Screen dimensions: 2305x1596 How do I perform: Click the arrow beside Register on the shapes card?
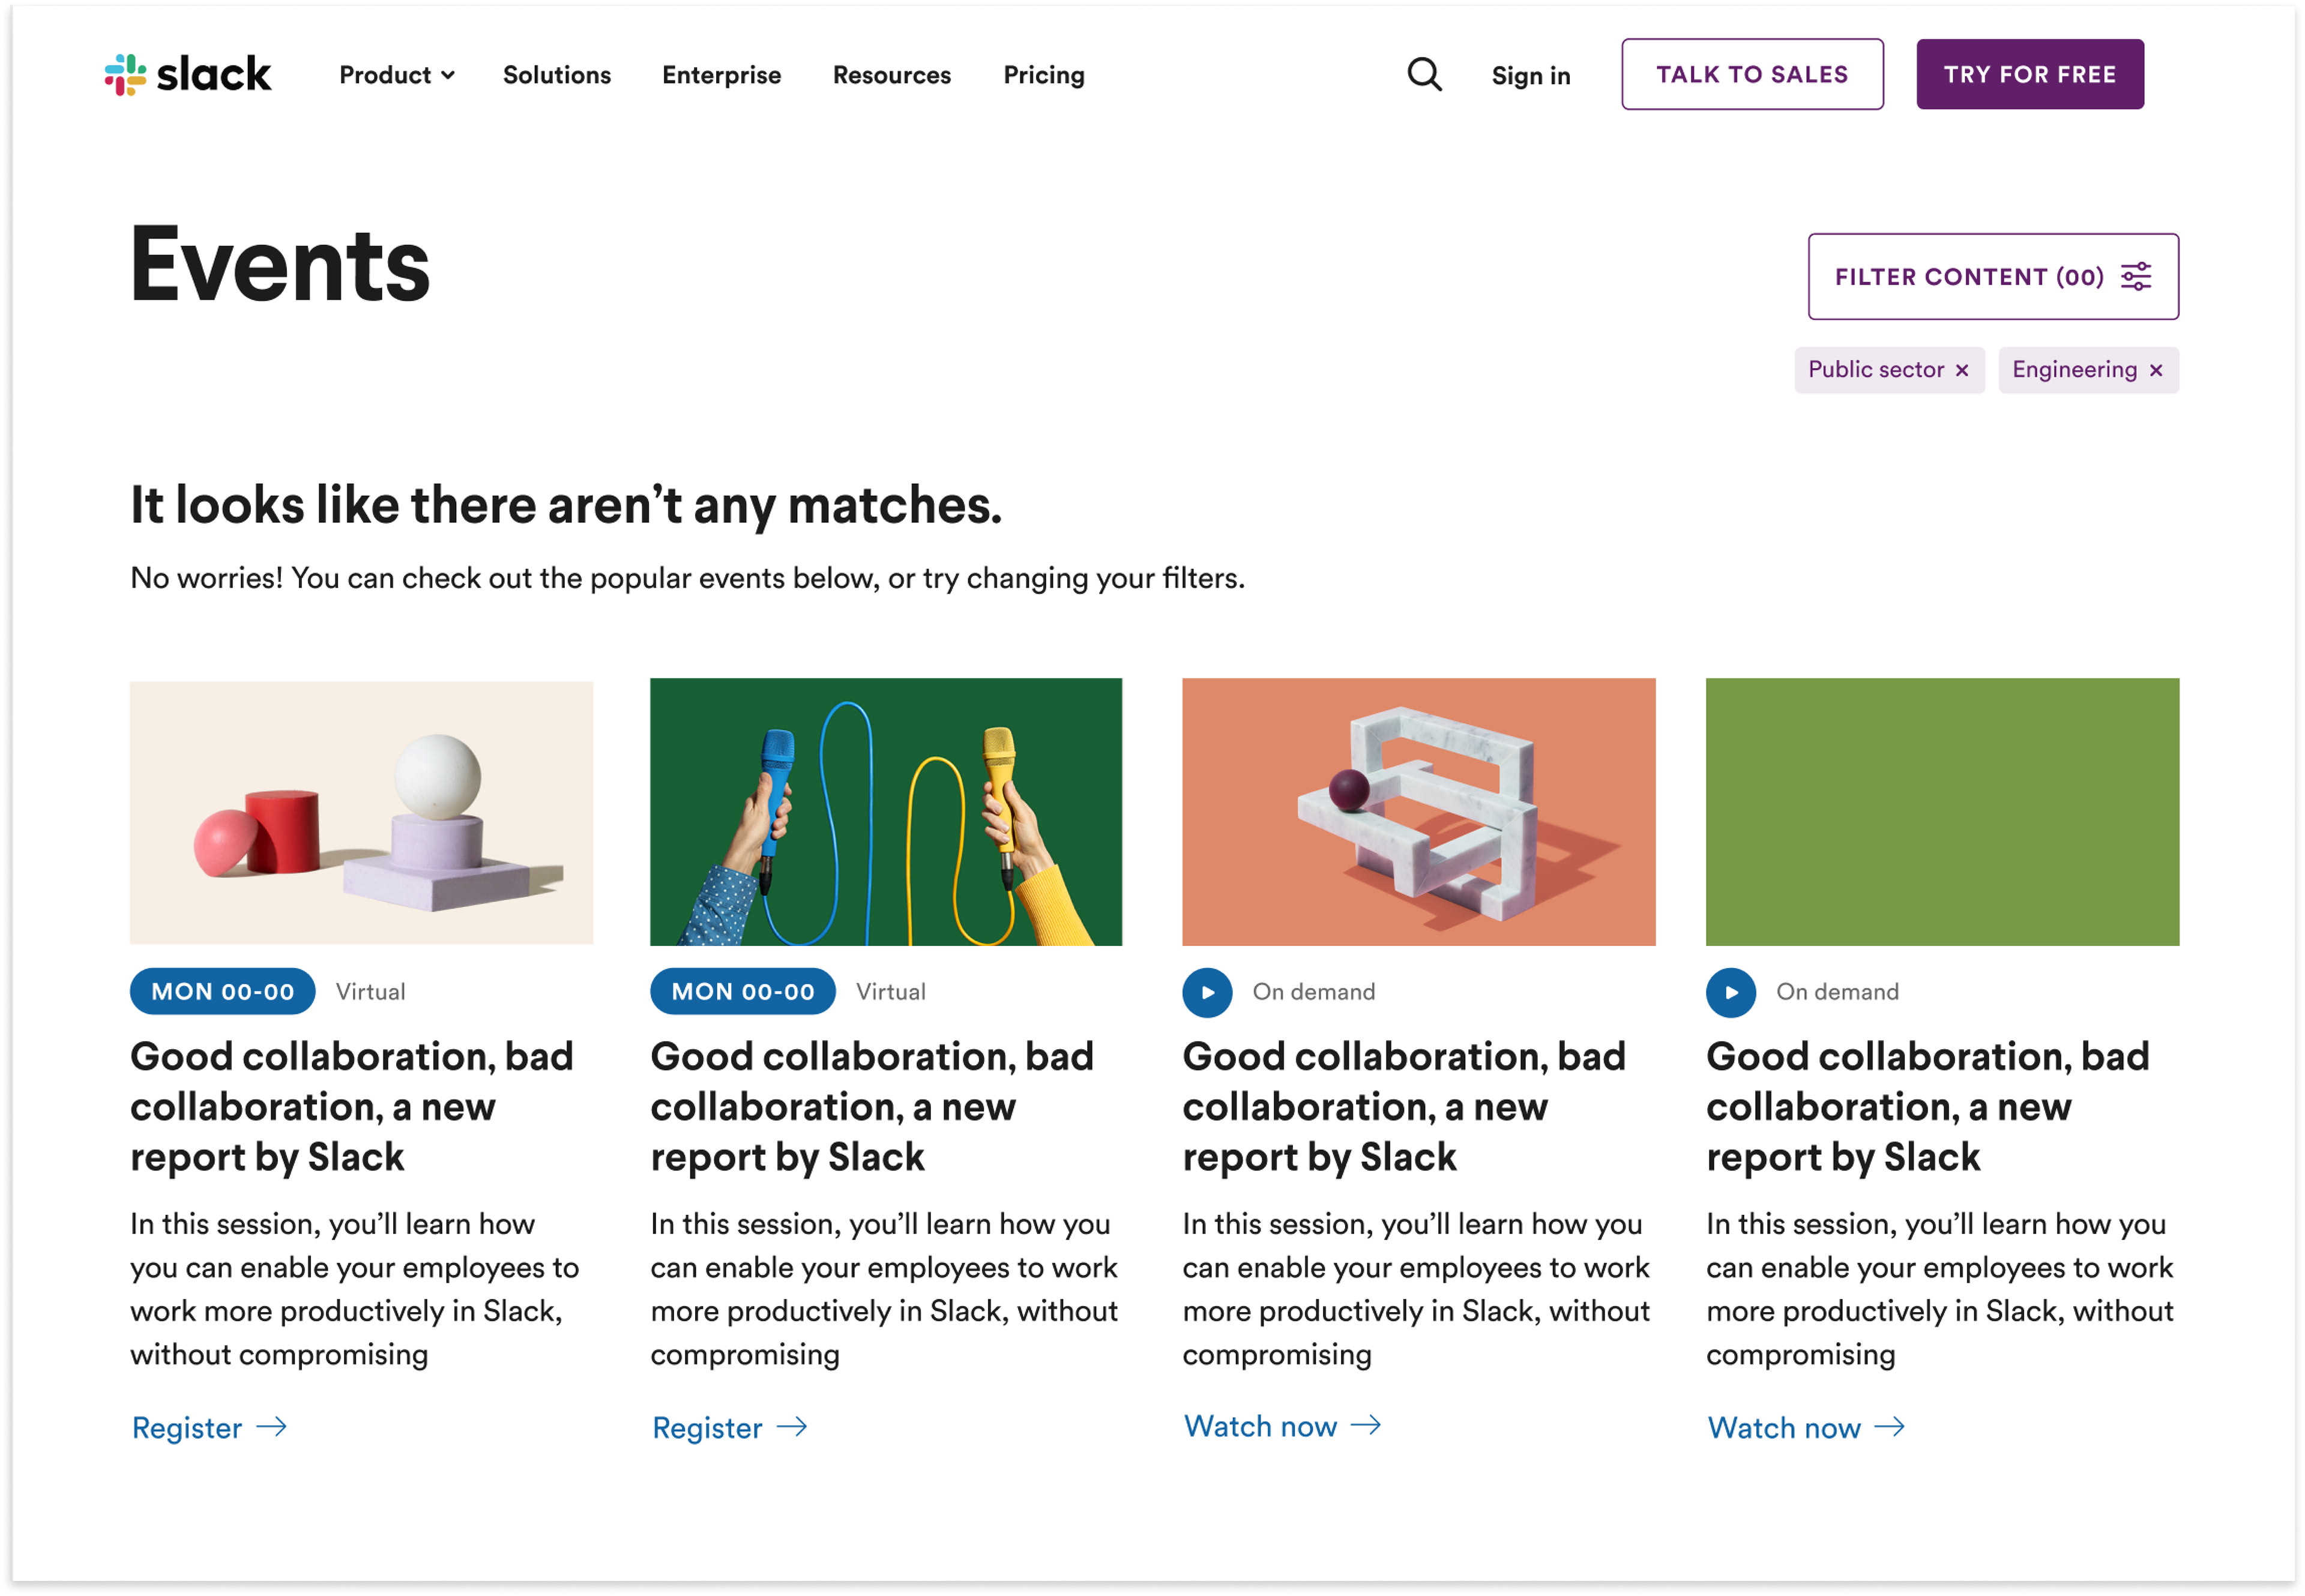point(272,1427)
